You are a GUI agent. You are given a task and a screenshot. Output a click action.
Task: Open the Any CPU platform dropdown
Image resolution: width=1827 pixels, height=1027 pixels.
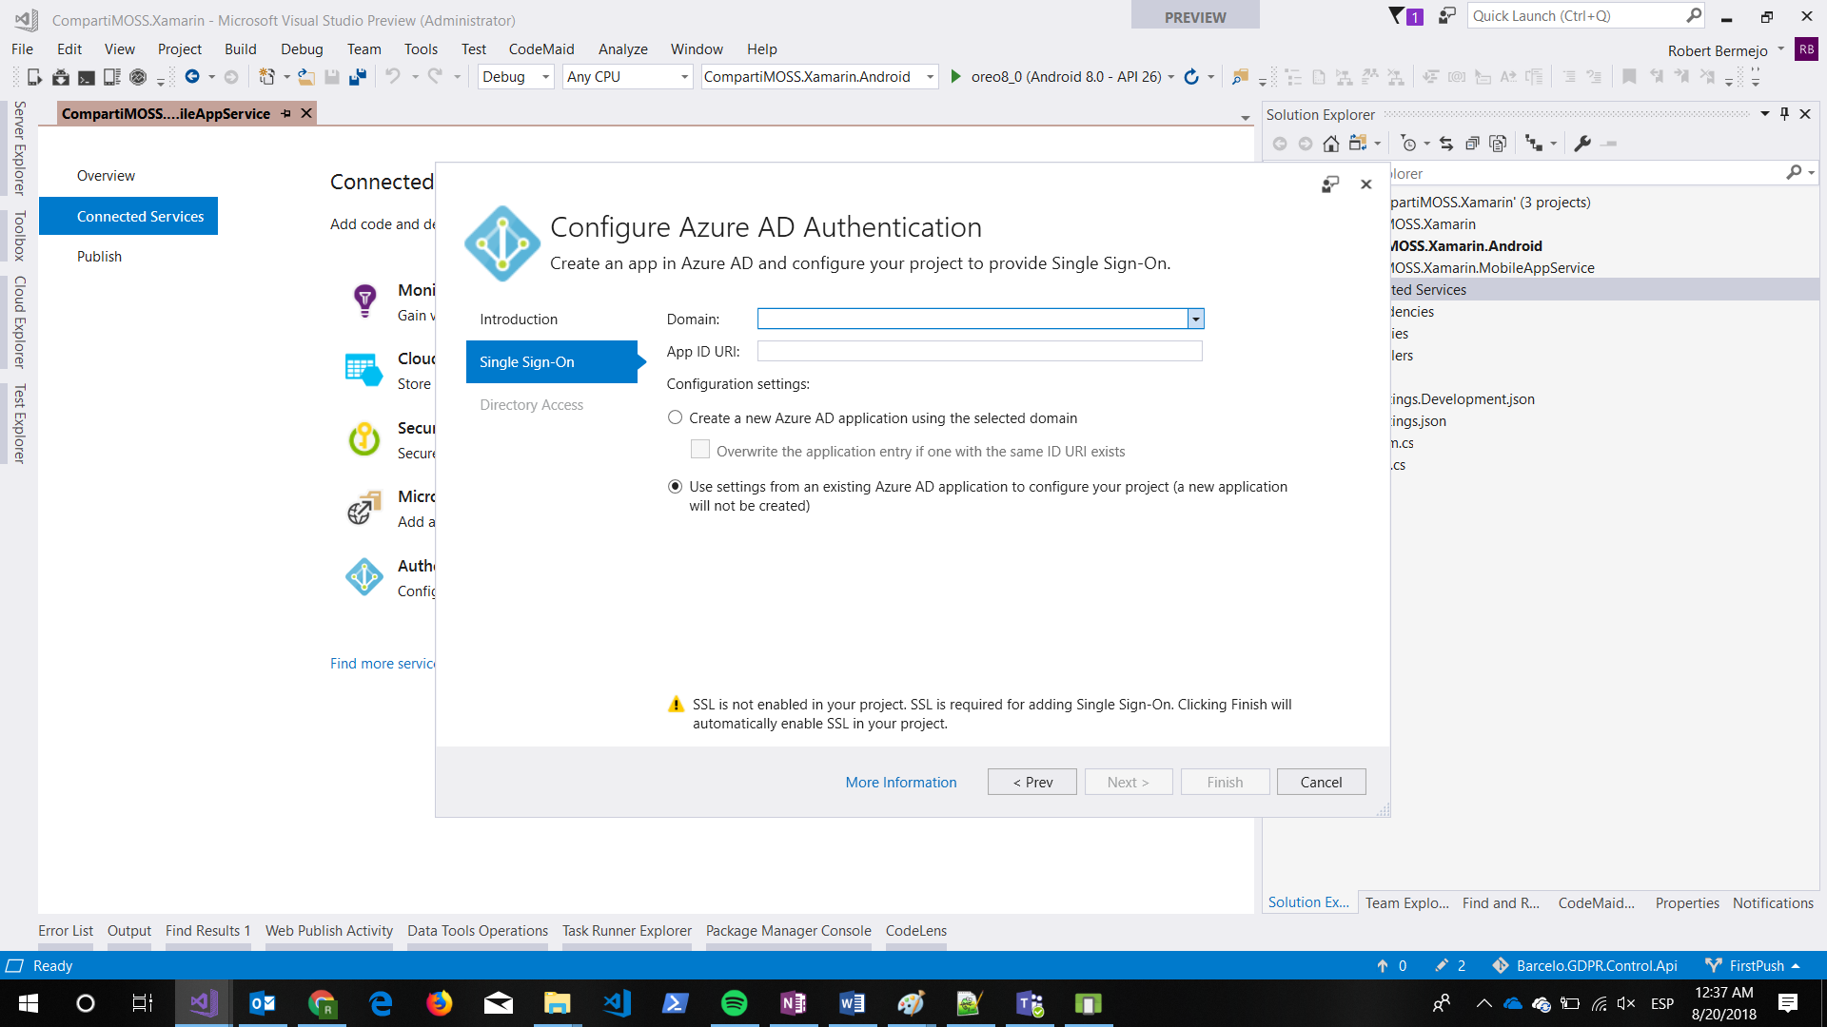point(684,77)
